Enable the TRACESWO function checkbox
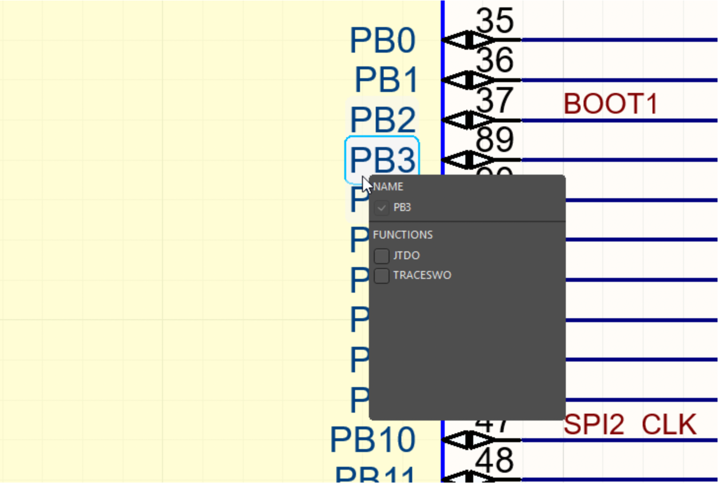 (x=382, y=275)
